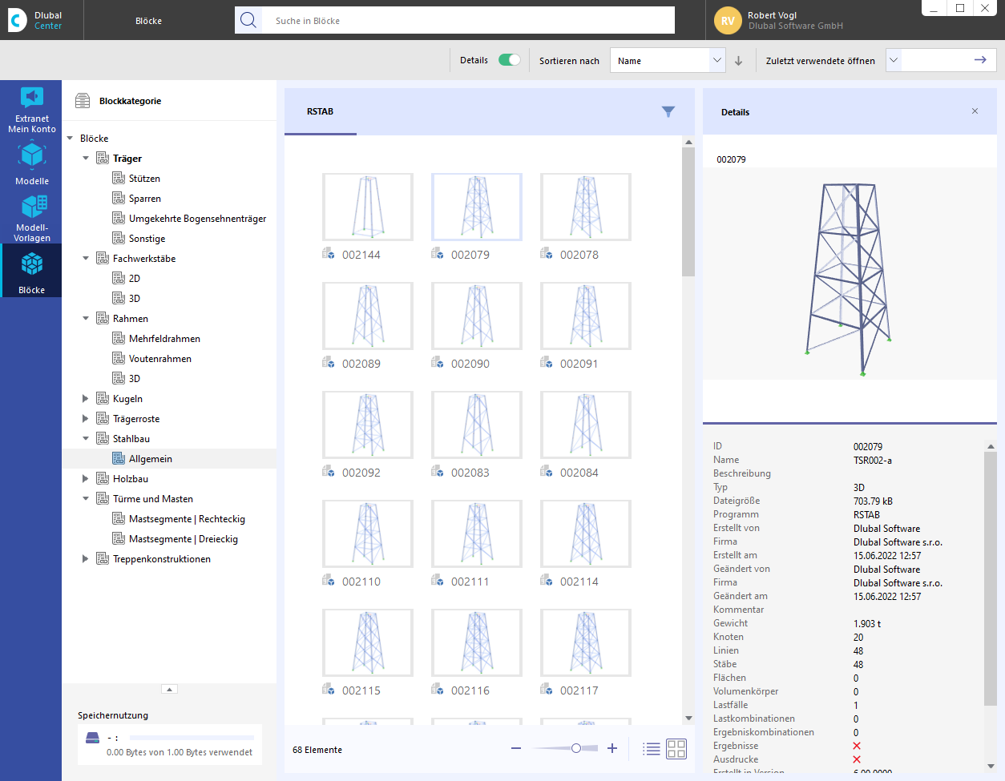Toggle sort direction arrow

738,61
